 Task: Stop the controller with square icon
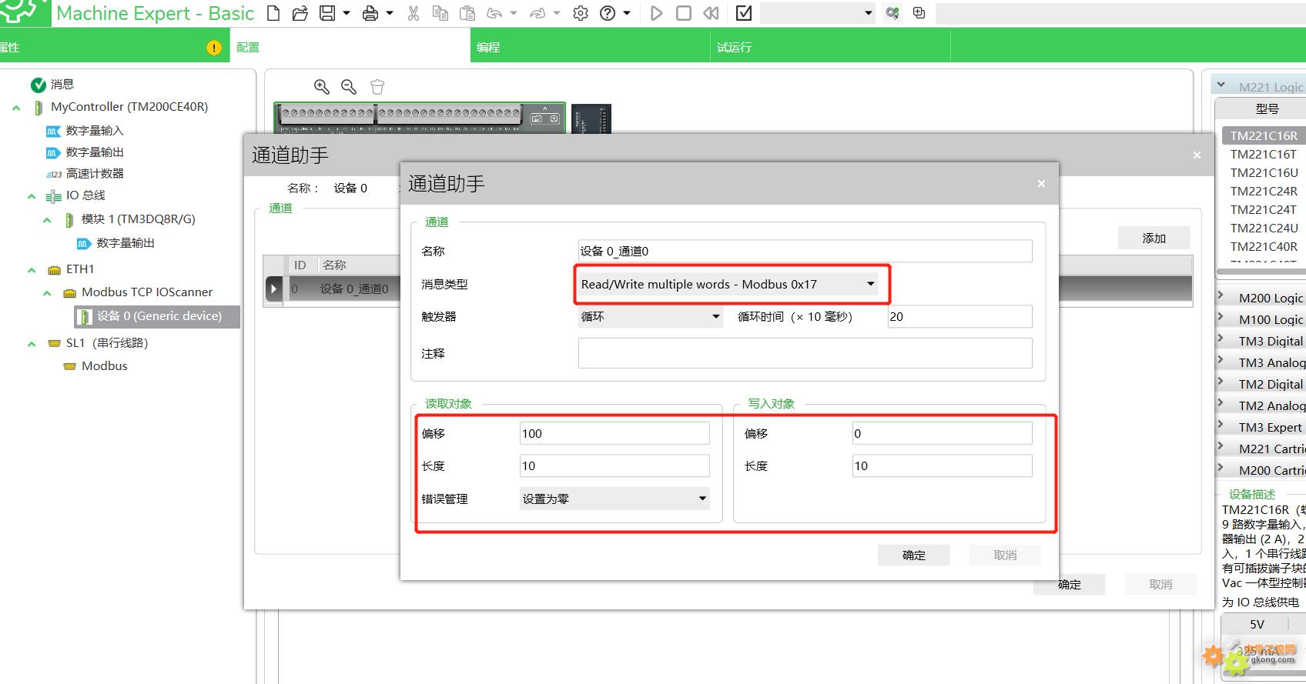point(684,13)
